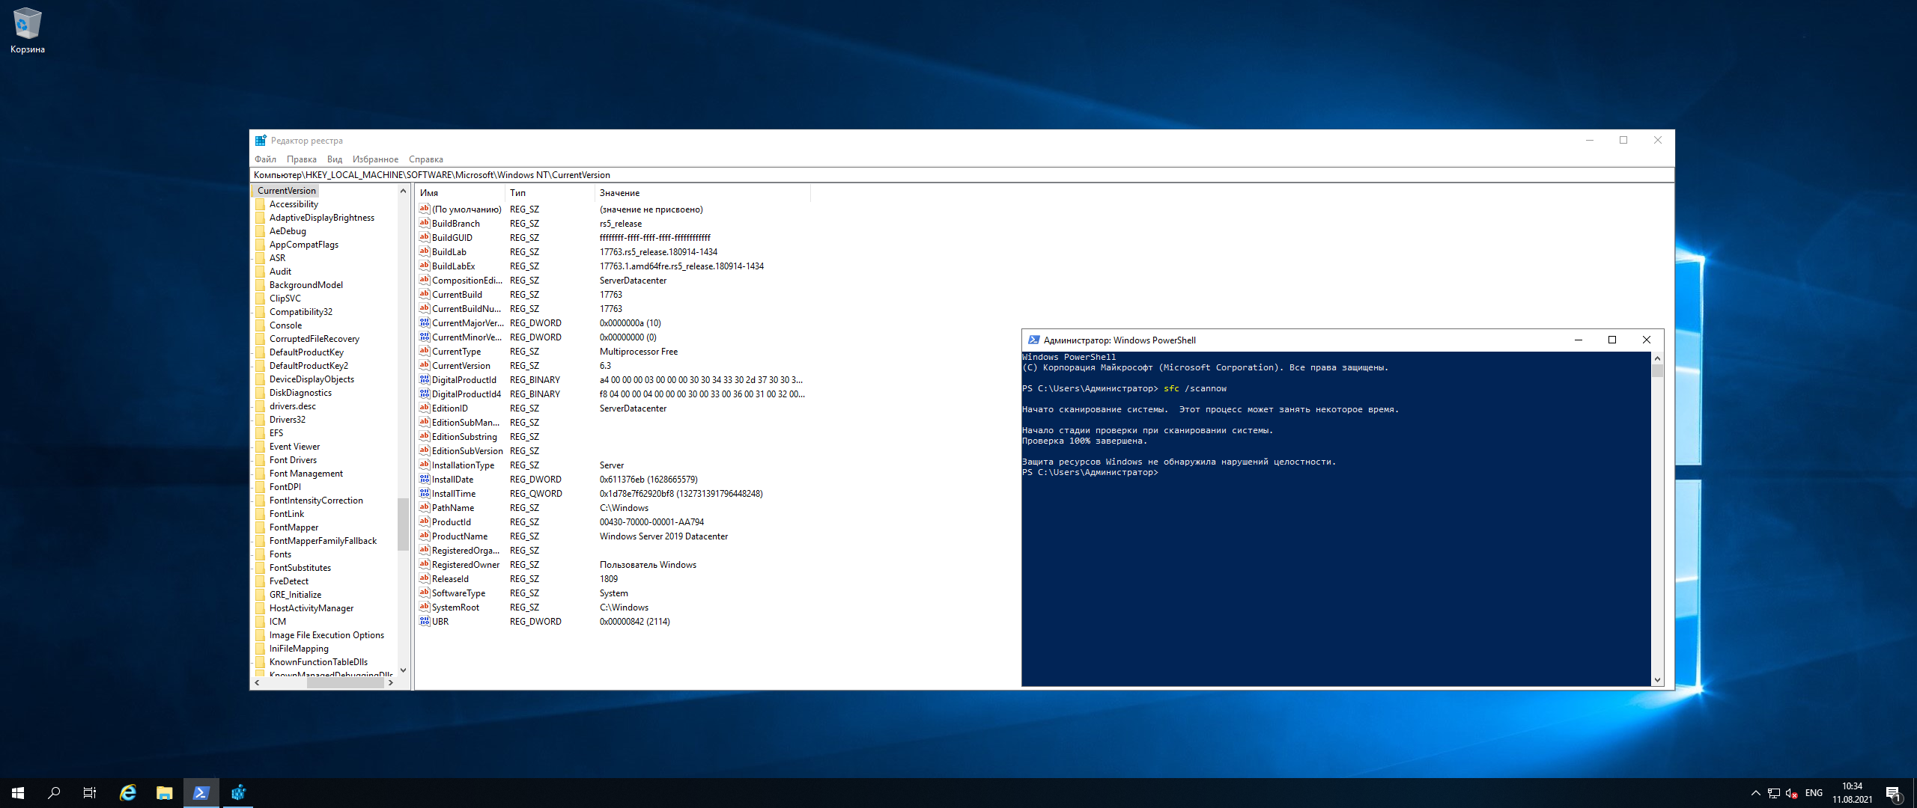
Task: Open the Recycle Bin desktop icon
Action: [28, 31]
